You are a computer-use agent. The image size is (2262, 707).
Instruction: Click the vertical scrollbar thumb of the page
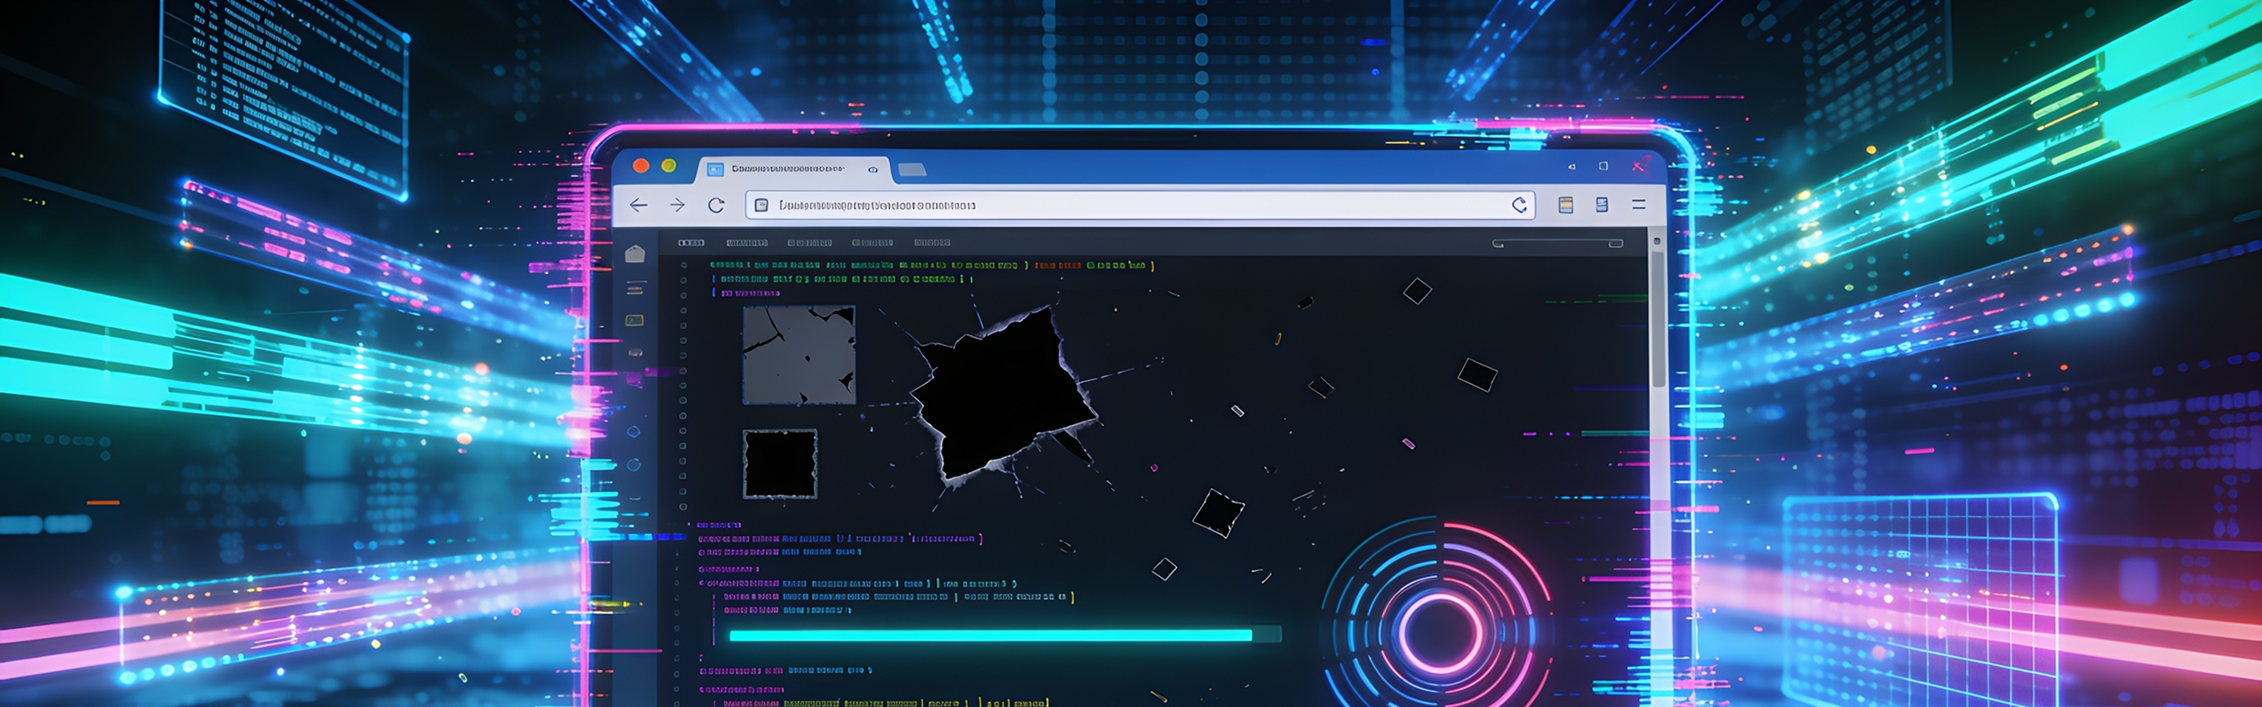click(x=1658, y=321)
